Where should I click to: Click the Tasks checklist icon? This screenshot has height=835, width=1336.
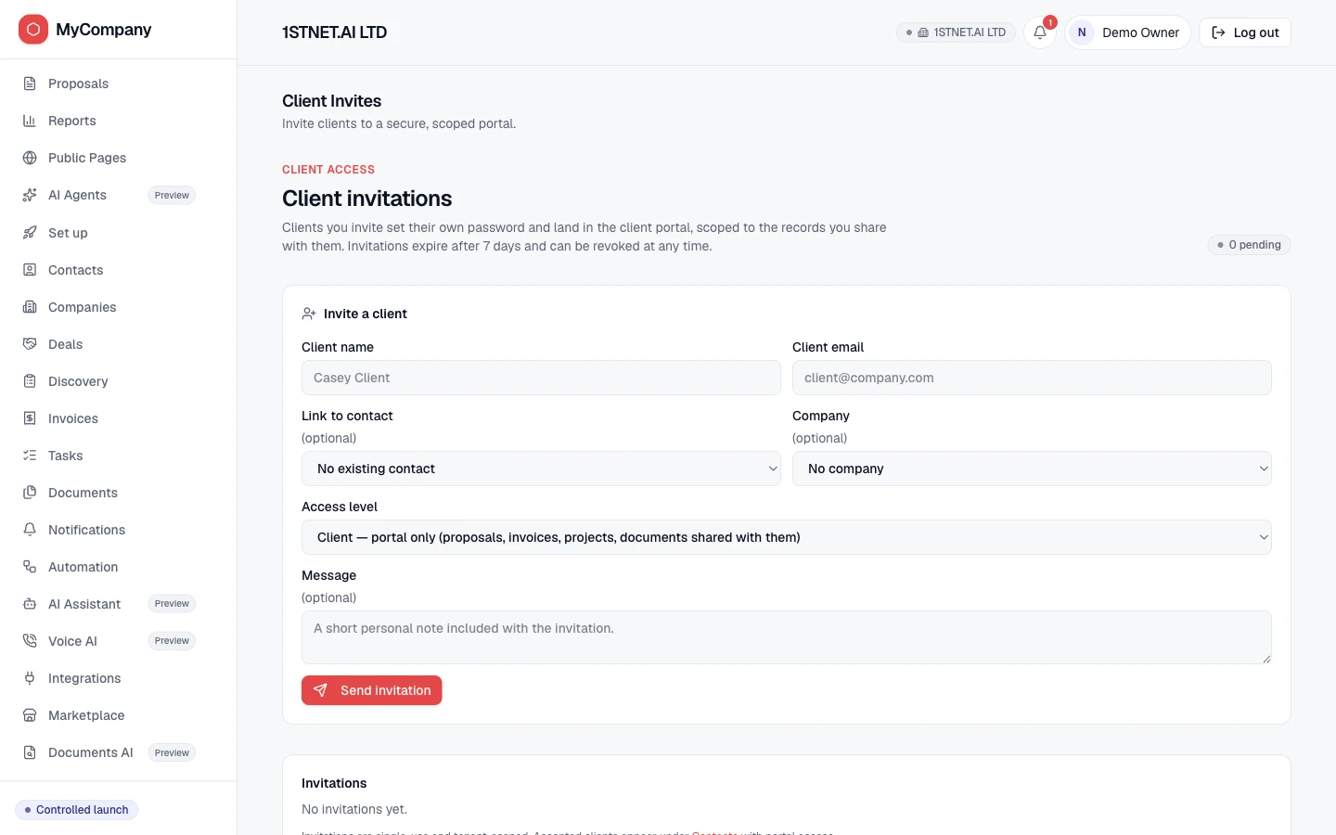[x=30, y=456]
